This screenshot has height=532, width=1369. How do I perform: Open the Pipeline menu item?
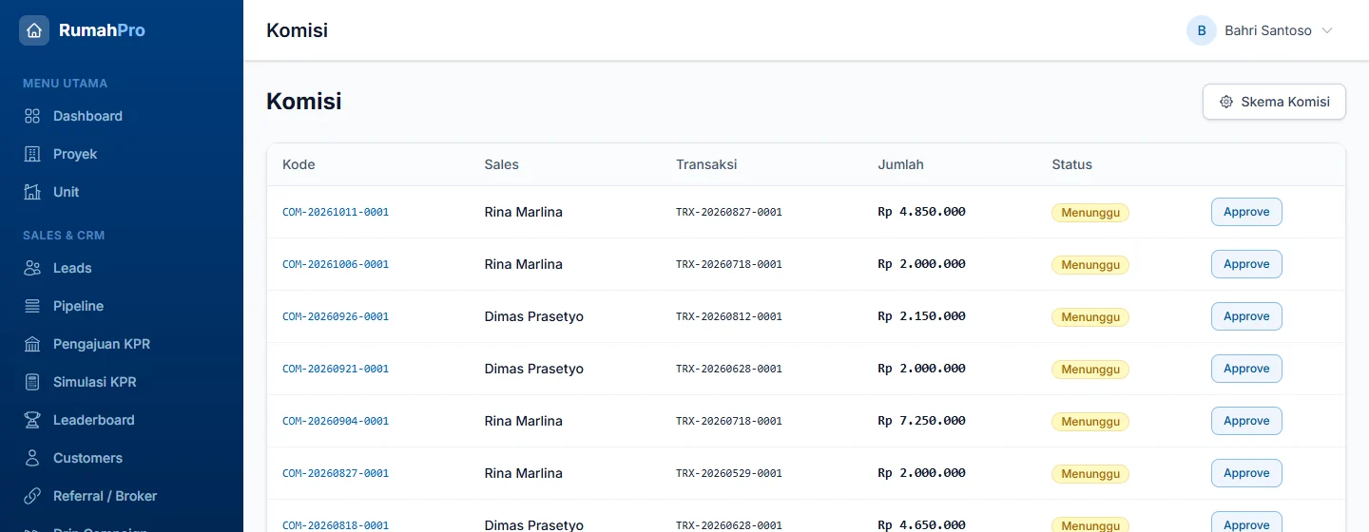pyautogui.click(x=122, y=306)
